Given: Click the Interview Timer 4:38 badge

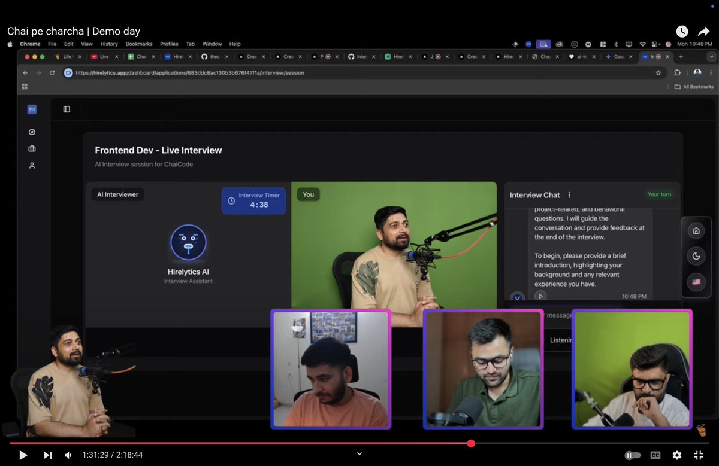Looking at the screenshot, I should (x=253, y=200).
